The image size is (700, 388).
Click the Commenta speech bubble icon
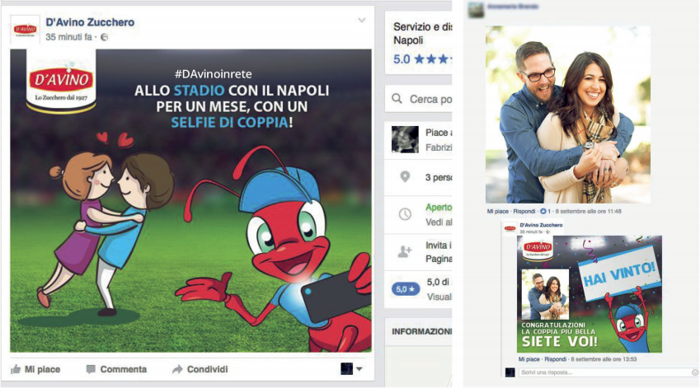click(x=91, y=369)
